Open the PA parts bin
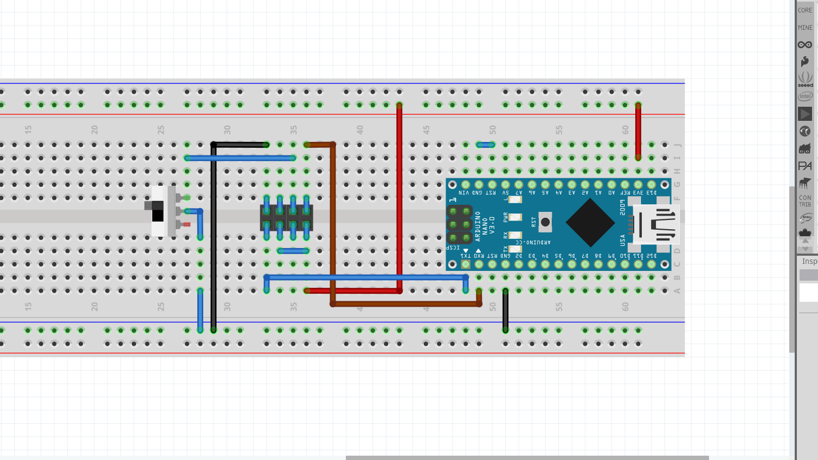Screen dimensions: 818x460 [805, 166]
